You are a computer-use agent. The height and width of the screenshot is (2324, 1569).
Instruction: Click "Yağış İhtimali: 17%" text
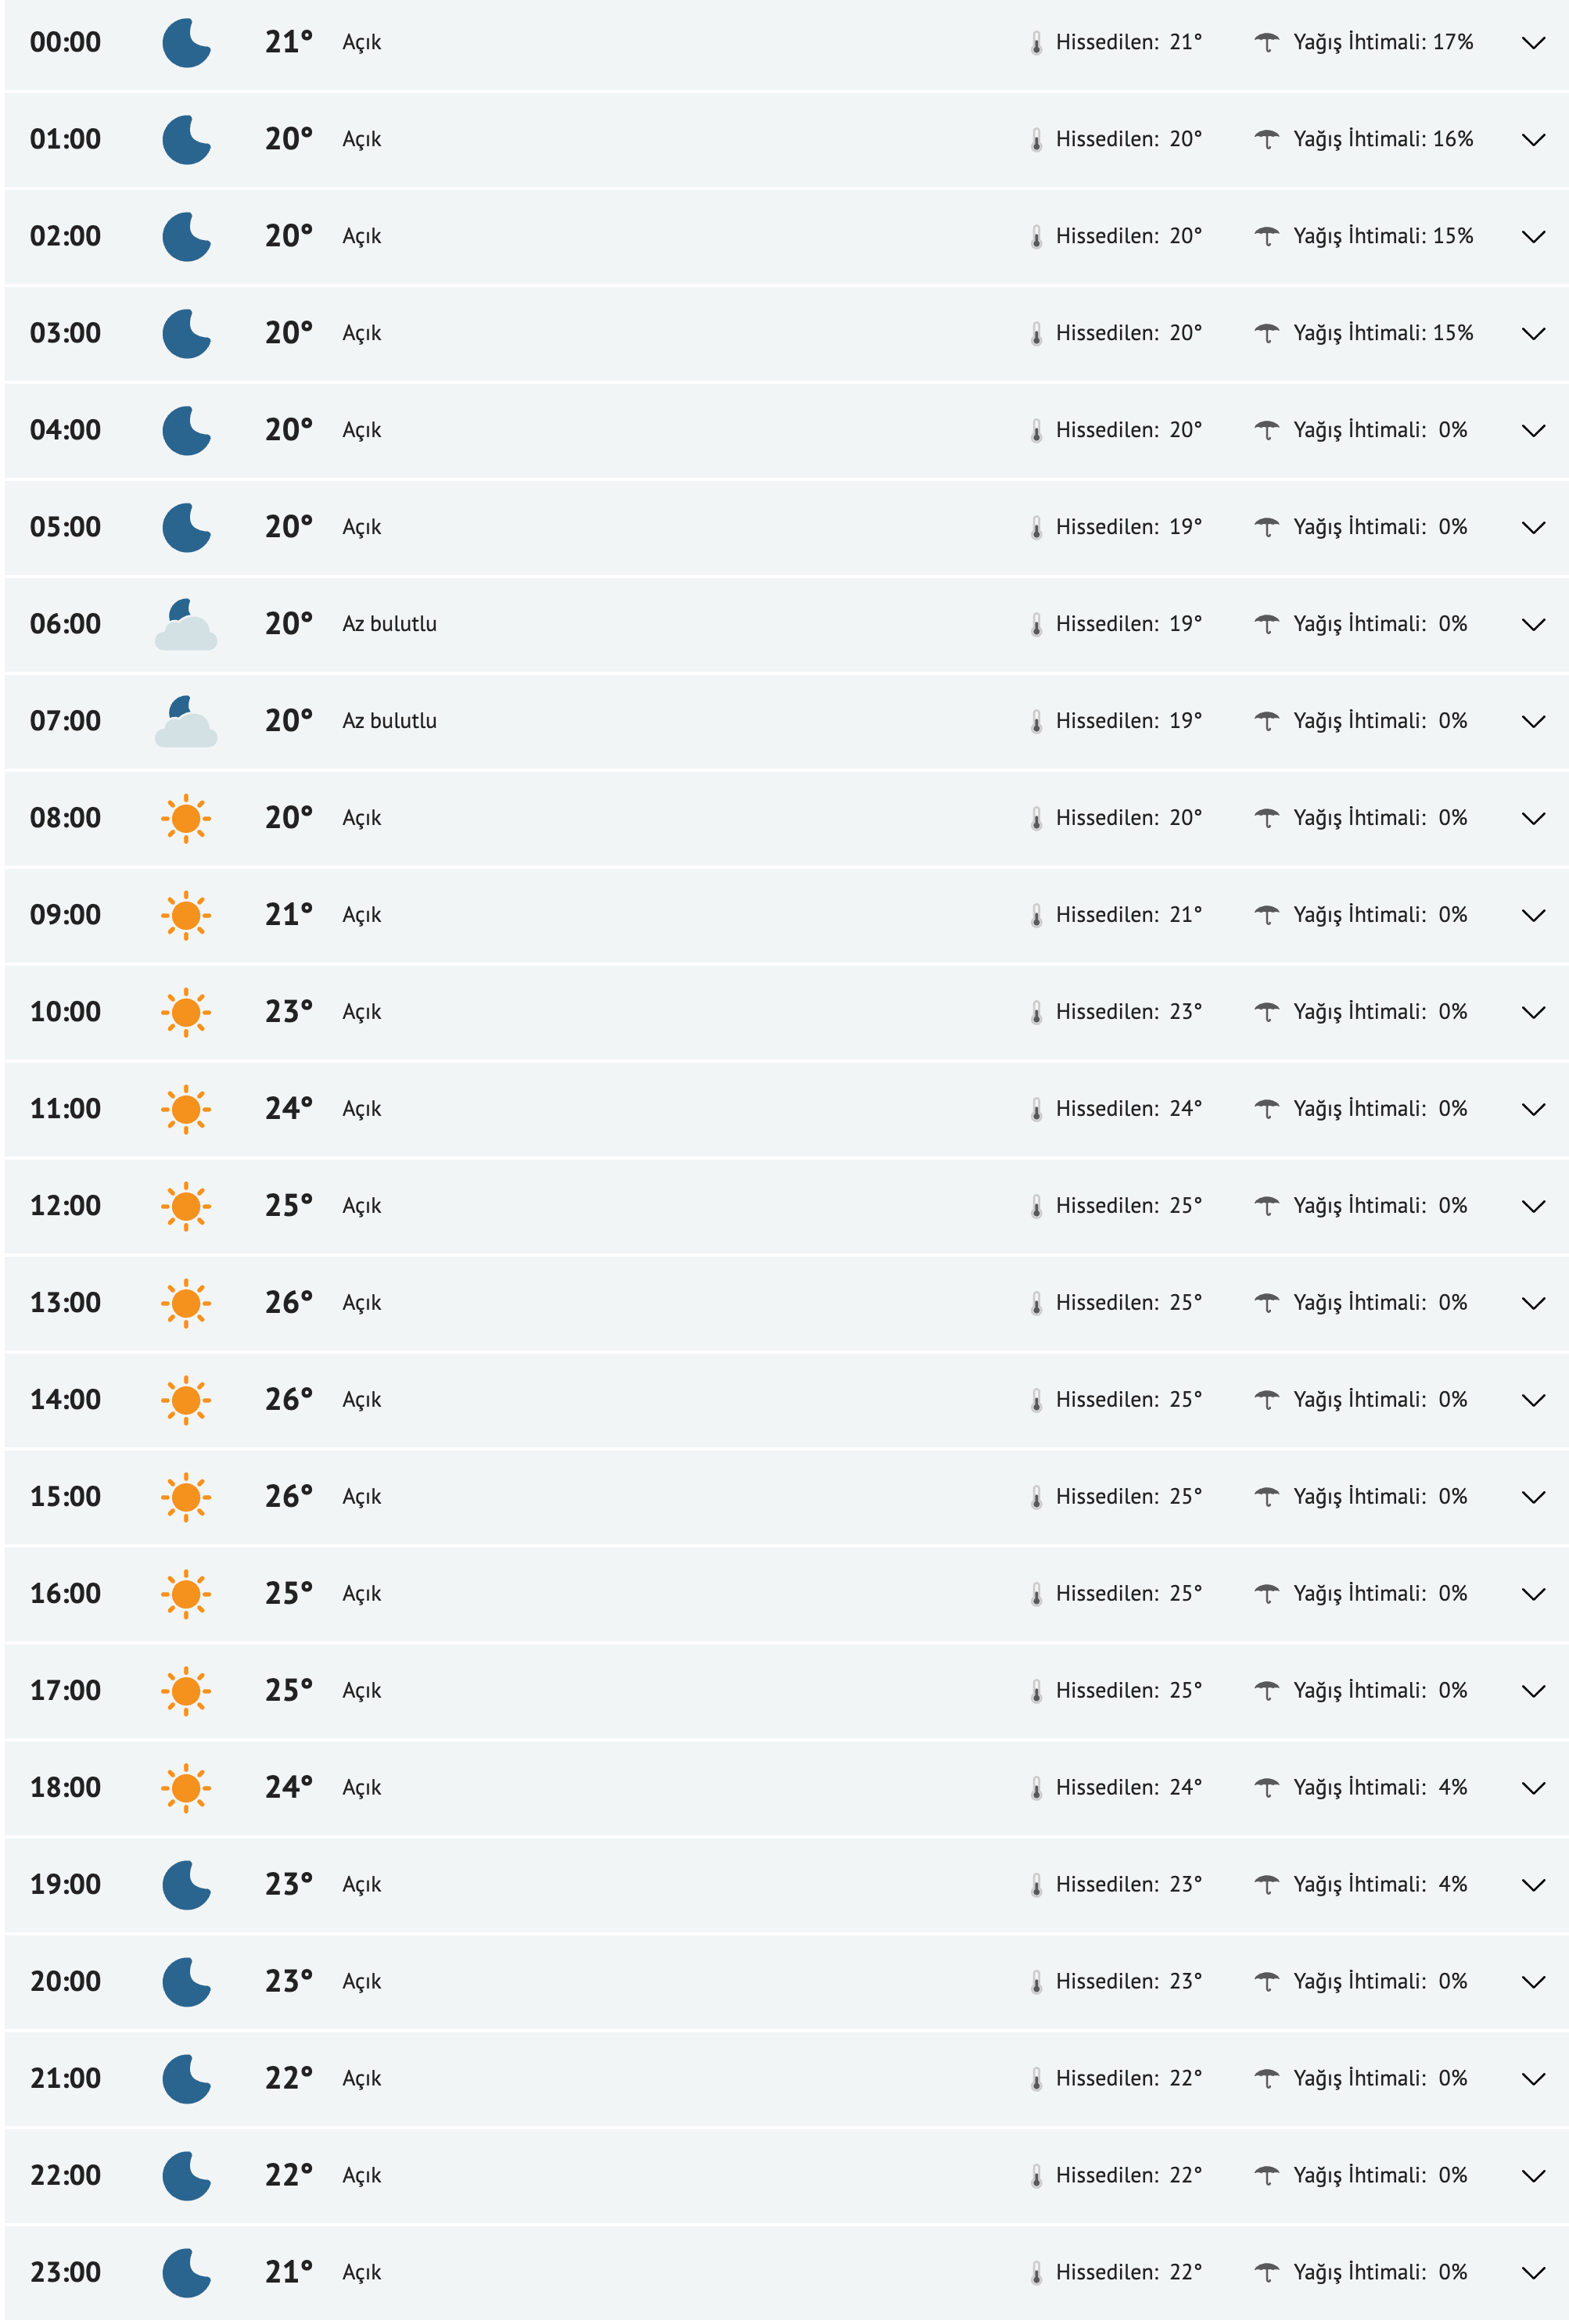(x=1382, y=42)
